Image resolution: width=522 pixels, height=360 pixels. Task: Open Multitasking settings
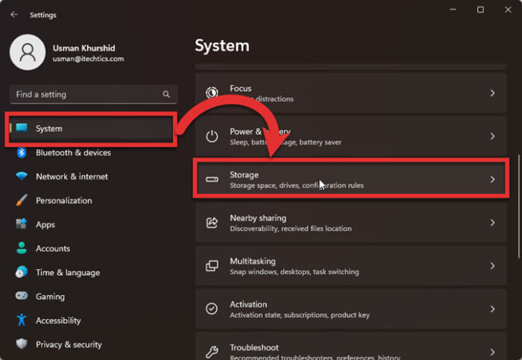coord(351,266)
